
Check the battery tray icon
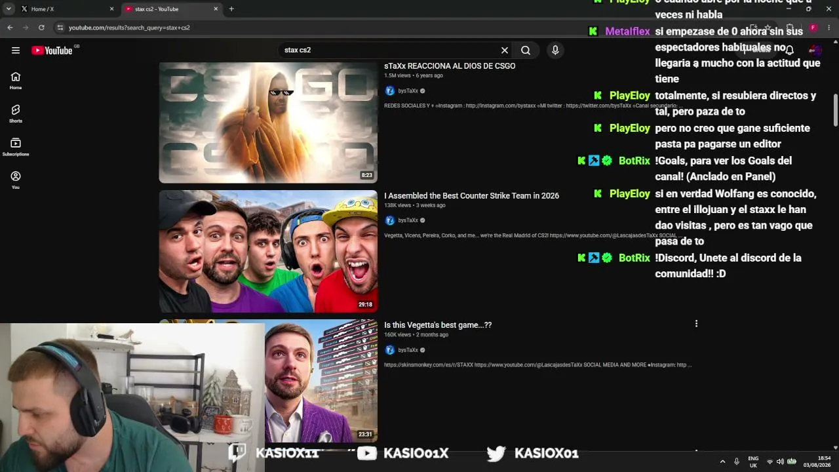click(x=791, y=462)
